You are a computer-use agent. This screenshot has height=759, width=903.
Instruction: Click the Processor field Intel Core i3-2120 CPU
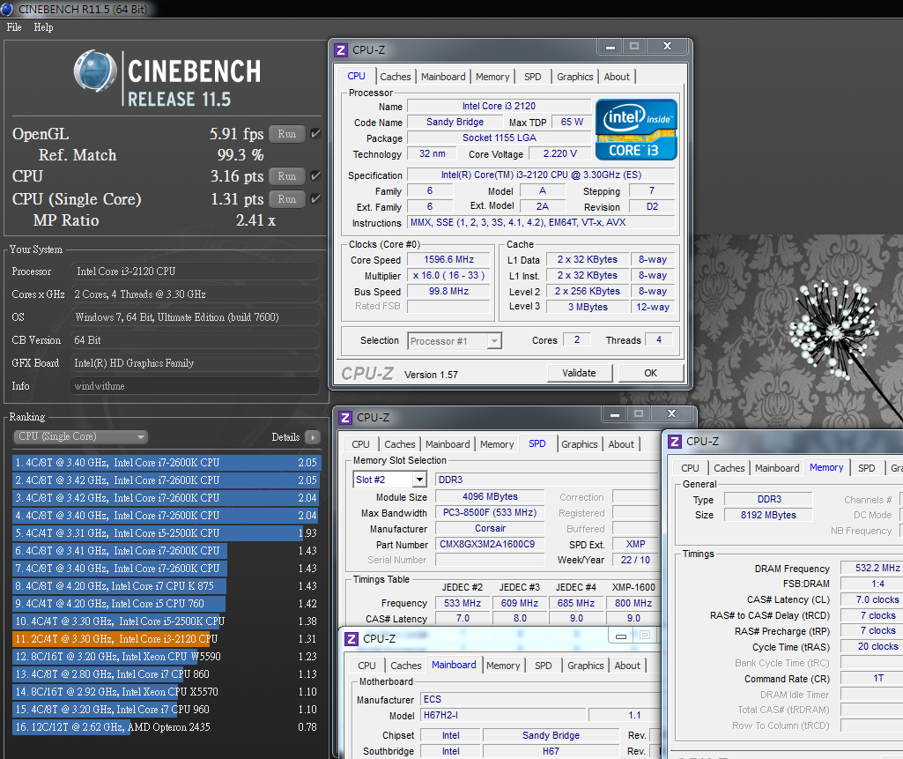(195, 272)
